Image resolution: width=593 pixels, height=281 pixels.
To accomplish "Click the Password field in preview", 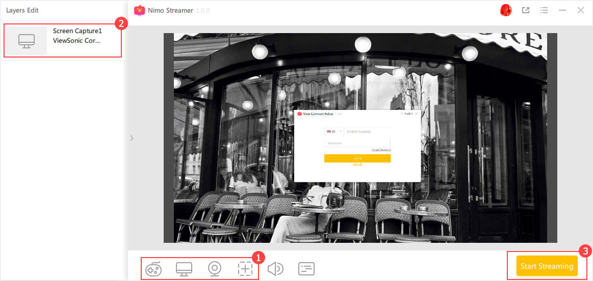I will click(x=357, y=143).
